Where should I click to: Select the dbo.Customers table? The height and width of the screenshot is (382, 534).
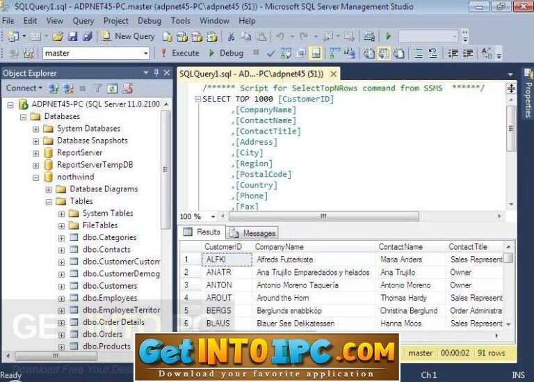click(110, 285)
